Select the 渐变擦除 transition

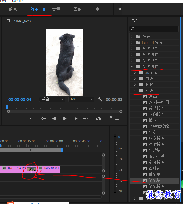(x=157, y=162)
